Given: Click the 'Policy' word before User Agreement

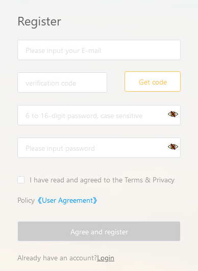Looking at the screenshot, I should [26, 201].
